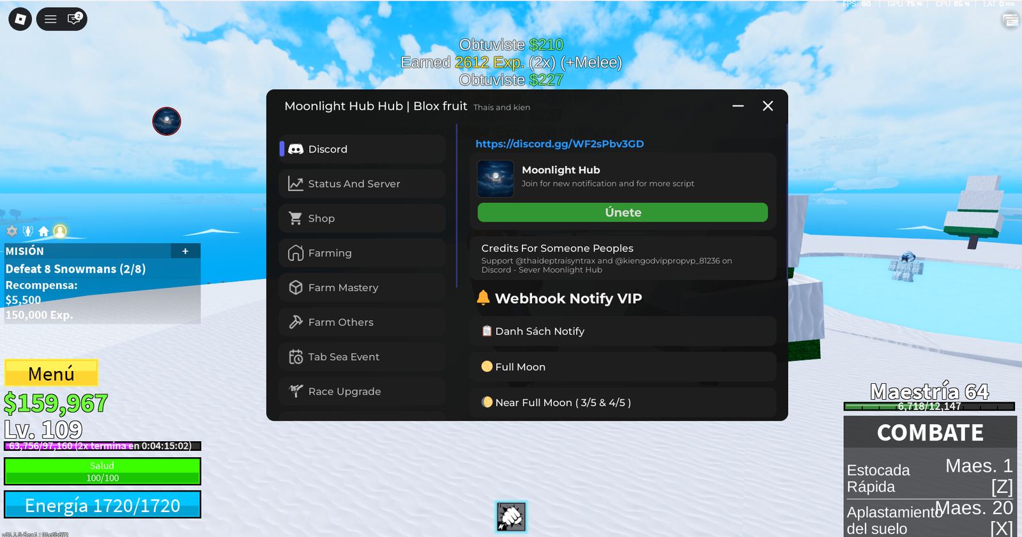Viewport: 1022px width, 537px height.
Task: Click the Credits For Someone Peoples card
Action: click(x=623, y=258)
